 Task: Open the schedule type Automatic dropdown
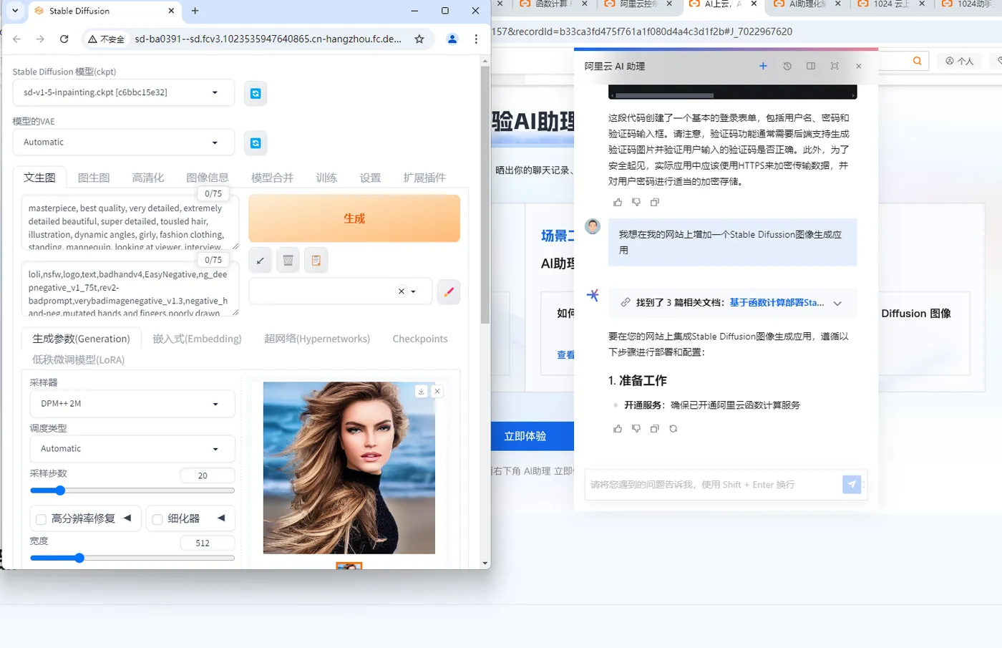click(132, 449)
